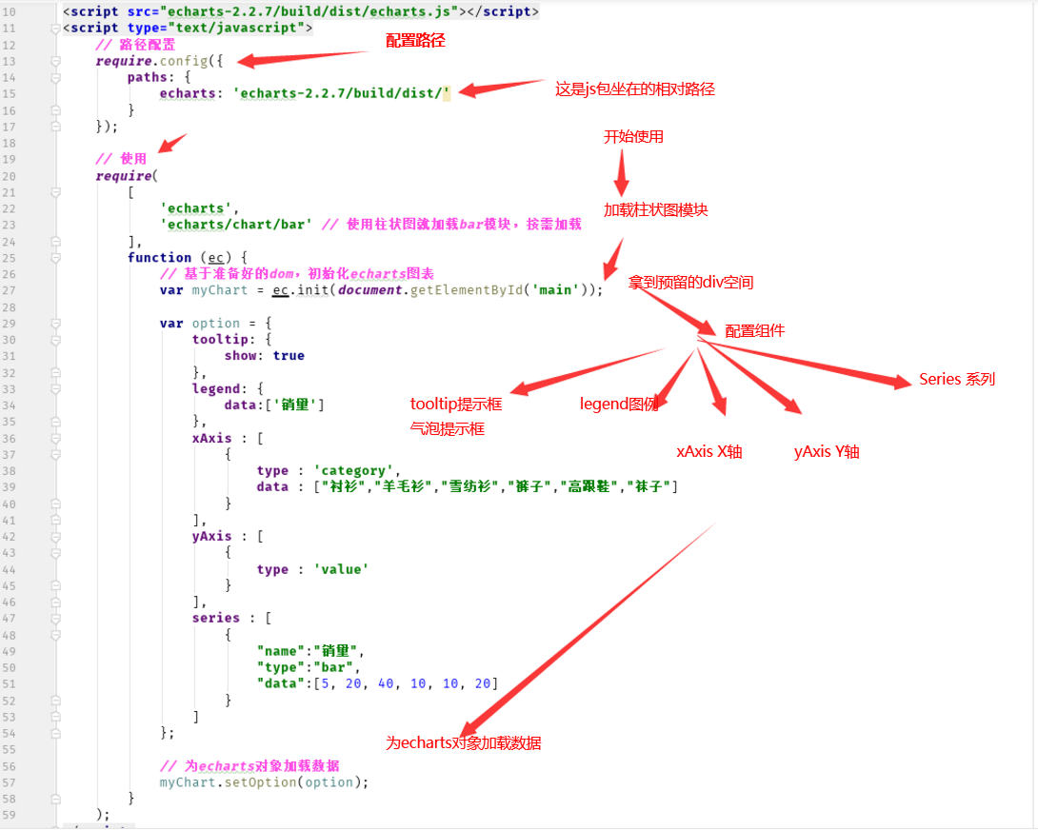Click line number 28 in the gutter
Viewport: 1038px width, 830px height.
click(9, 307)
